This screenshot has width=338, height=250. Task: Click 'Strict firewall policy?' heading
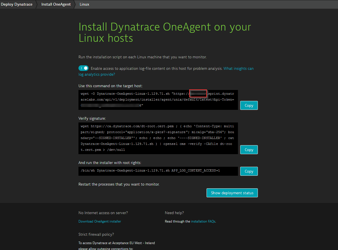[x=96, y=234]
